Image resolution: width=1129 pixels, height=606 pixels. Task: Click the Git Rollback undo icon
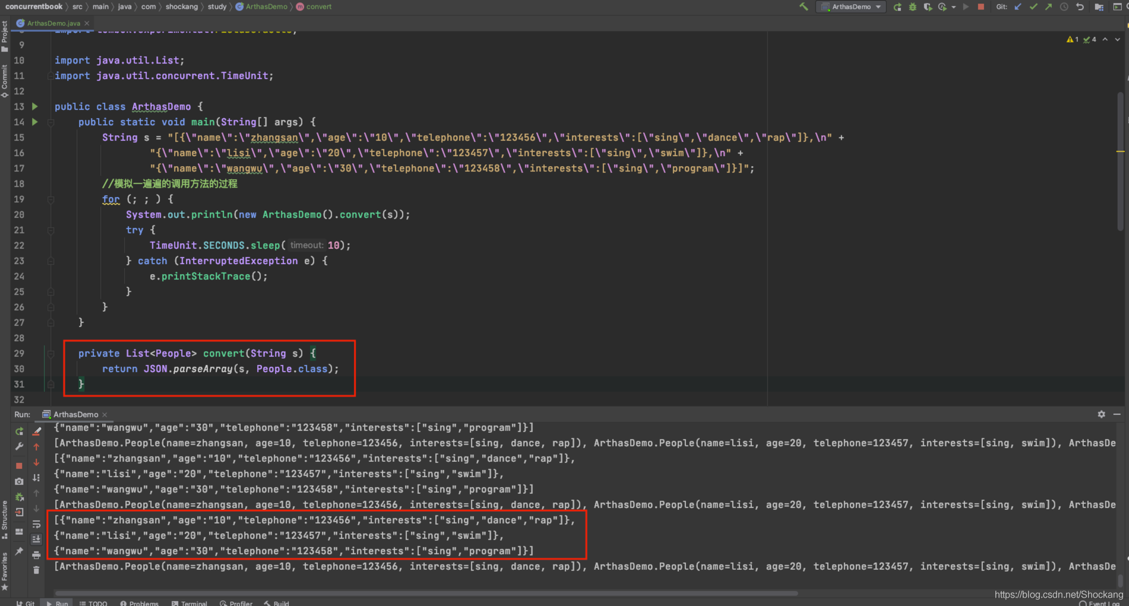[x=1080, y=7]
